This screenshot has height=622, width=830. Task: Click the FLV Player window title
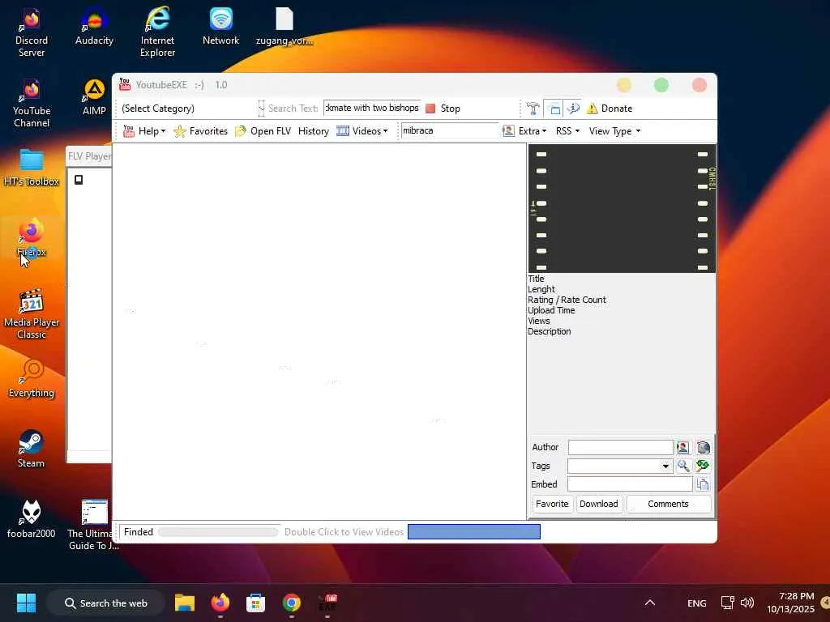pyautogui.click(x=89, y=156)
